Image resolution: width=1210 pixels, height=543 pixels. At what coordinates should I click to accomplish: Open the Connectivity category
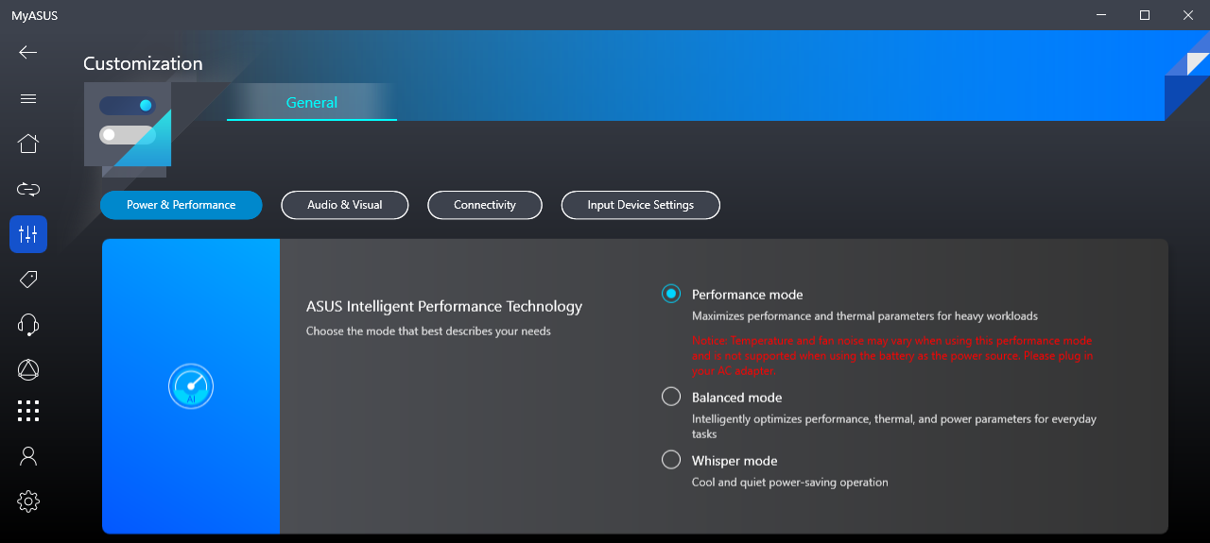pyautogui.click(x=485, y=205)
